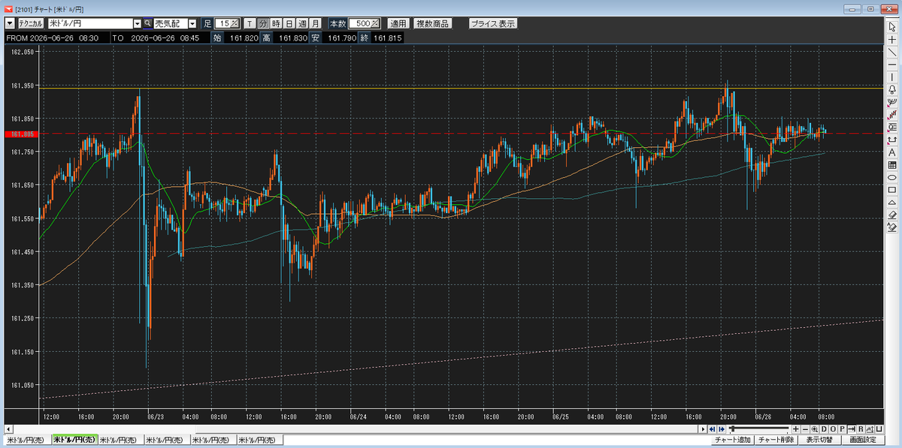Select the Fibonacci retracement tool
The width and height of the screenshot is (902, 448).
(x=892, y=127)
